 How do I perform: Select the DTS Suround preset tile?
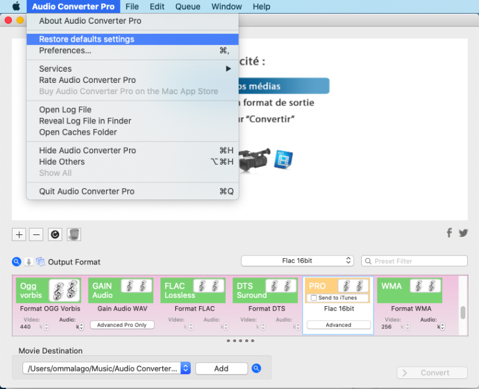pos(265,291)
